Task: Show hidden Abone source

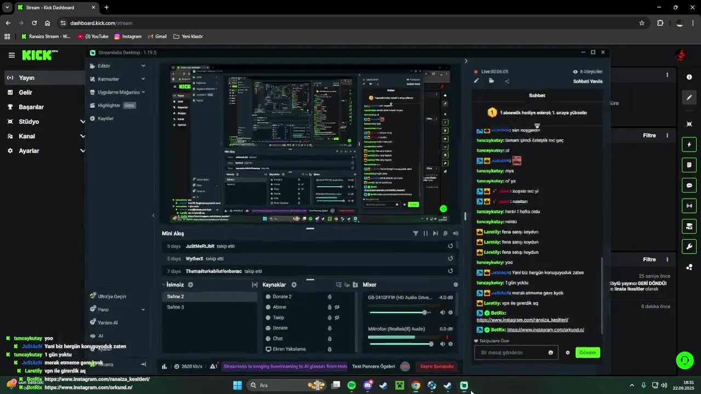Action: click(337, 307)
